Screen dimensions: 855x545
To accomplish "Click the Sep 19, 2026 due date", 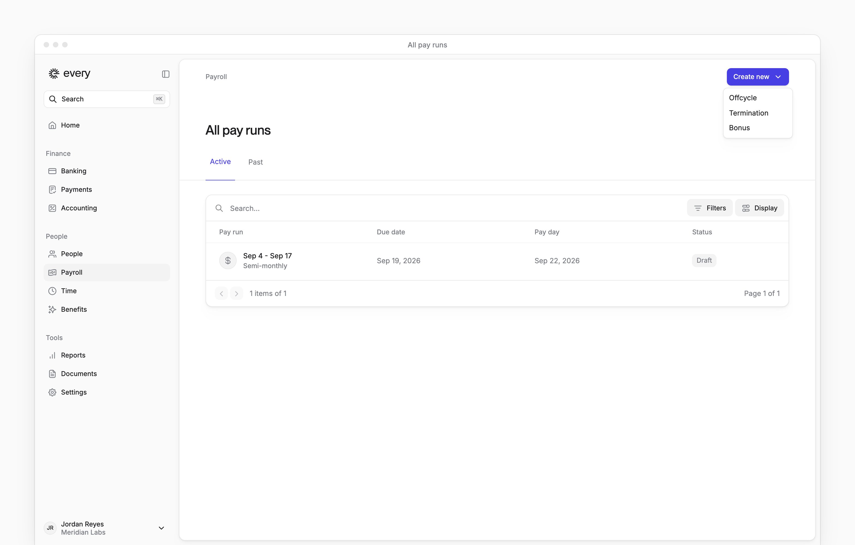I will (x=398, y=261).
